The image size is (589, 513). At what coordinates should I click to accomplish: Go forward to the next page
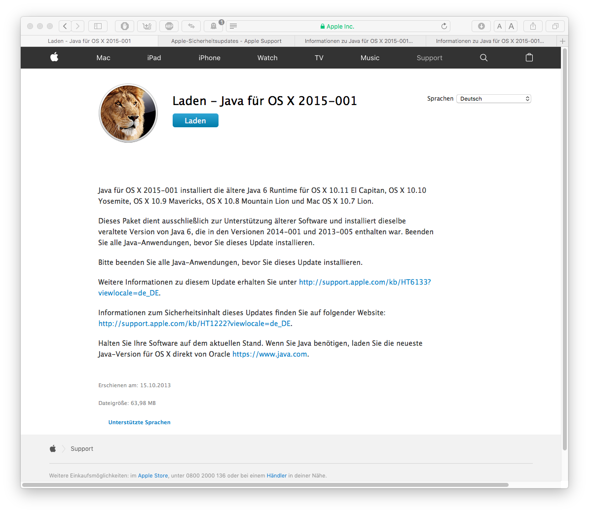[x=78, y=26]
